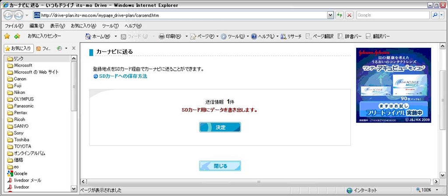Open the お気に入り menu in menu bar
Image resolution: width=448 pixels, height=196 pixels.
84,26
